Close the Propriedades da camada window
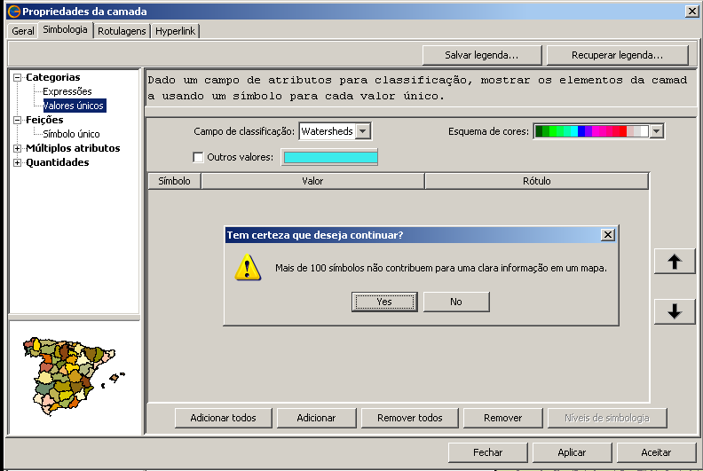Image resolution: width=703 pixels, height=471 pixels. (691, 12)
